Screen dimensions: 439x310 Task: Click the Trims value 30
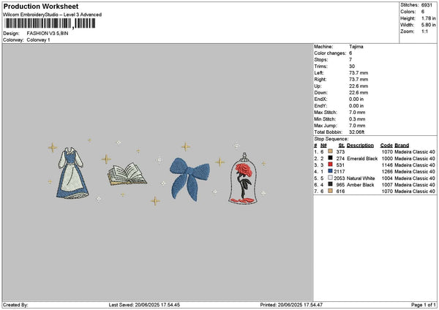(352, 67)
